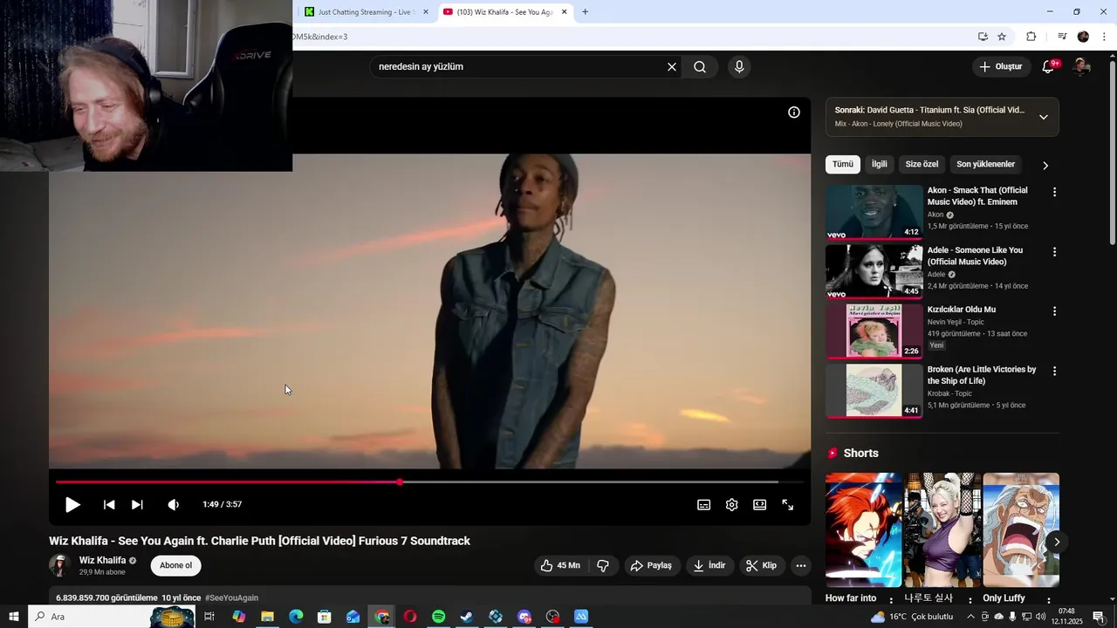The height and width of the screenshot is (628, 1117).
Task: Open Chrome media control icon
Action: tap(1062, 37)
